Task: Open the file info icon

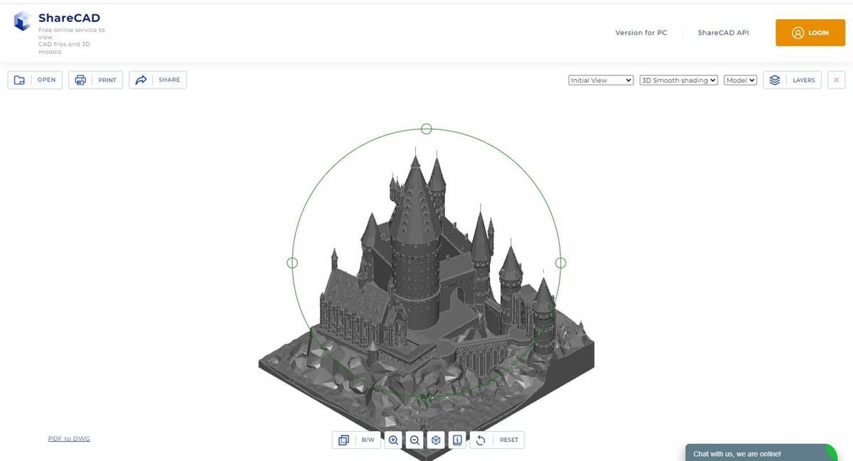Action: (457, 440)
